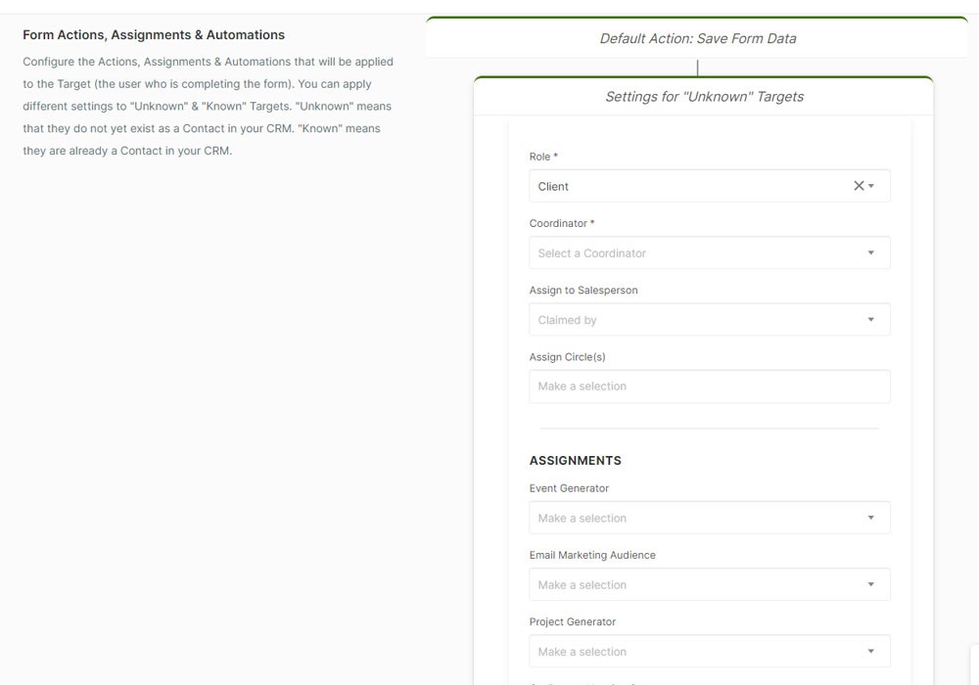Click the Project Generator dropdown caret

pos(870,652)
